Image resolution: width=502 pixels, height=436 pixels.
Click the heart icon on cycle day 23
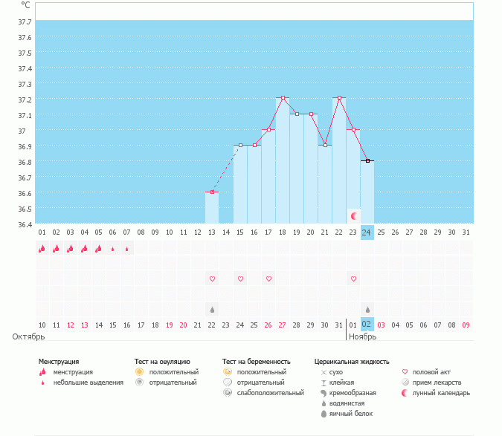353,279
